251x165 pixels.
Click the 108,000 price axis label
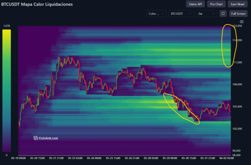pos(237,85)
